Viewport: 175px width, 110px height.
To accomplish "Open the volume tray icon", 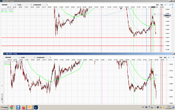I will pos(155,107).
